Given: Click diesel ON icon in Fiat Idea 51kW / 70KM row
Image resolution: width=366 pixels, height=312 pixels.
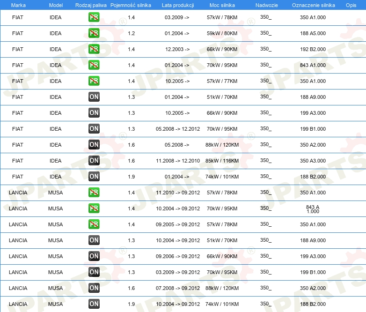Looking at the screenshot, I should tap(94, 97).
